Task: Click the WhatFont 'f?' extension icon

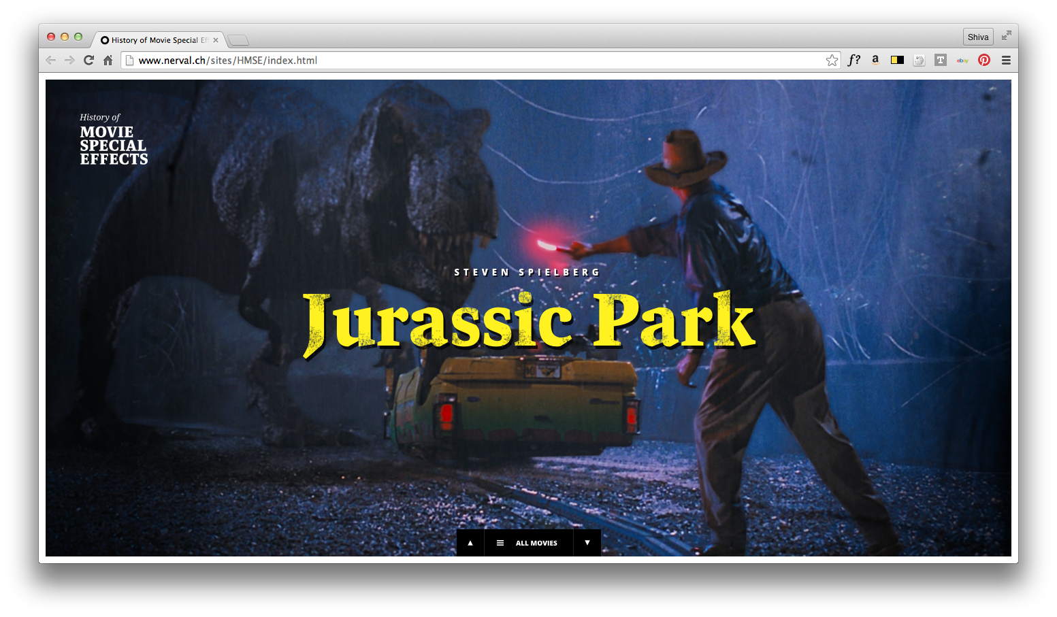Action: pyautogui.click(x=853, y=60)
